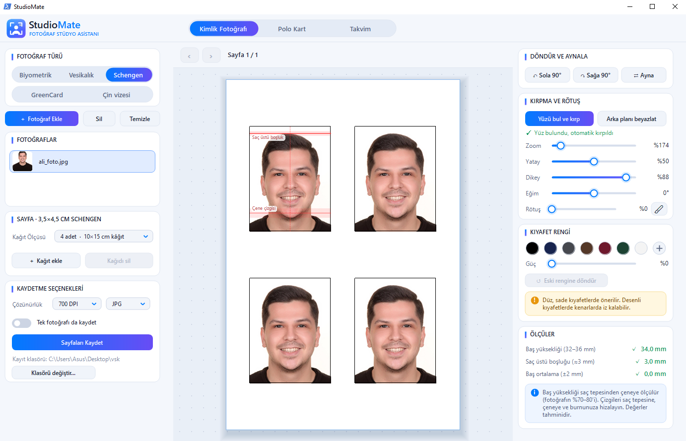Click Fotoğraf Ekle button
The height and width of the screenshot is (441, 686).
coord(42,119)
